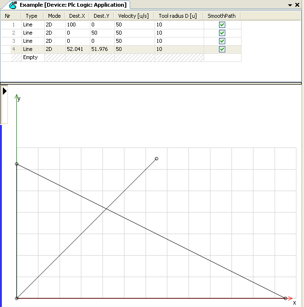Click the path point at the right end of the x axis

(x=285, y=298)
